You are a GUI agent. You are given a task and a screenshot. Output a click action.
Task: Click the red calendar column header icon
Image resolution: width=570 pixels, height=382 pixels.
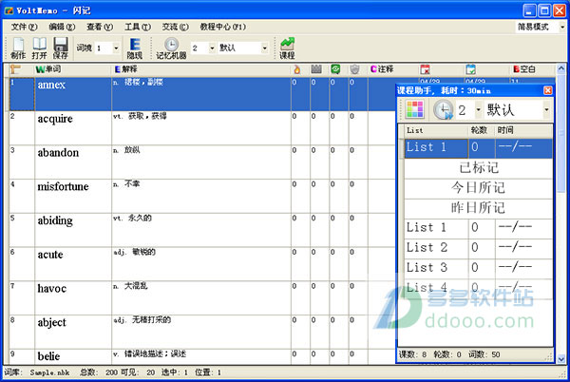click(425, 69)
